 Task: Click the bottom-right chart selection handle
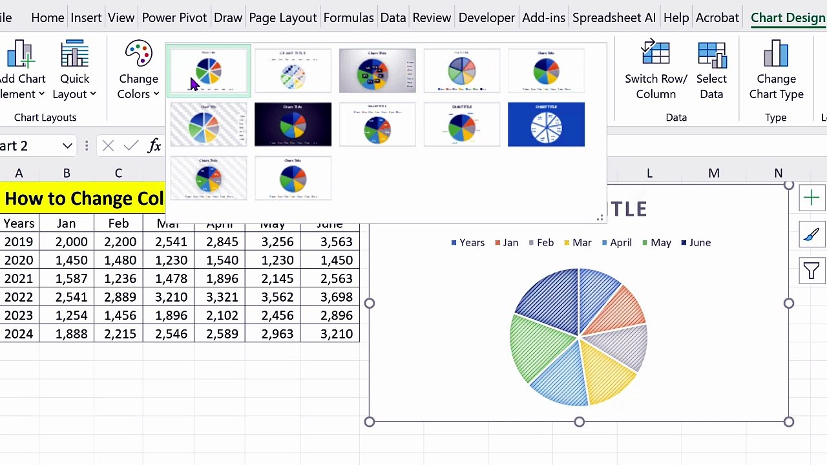point(789,422)
